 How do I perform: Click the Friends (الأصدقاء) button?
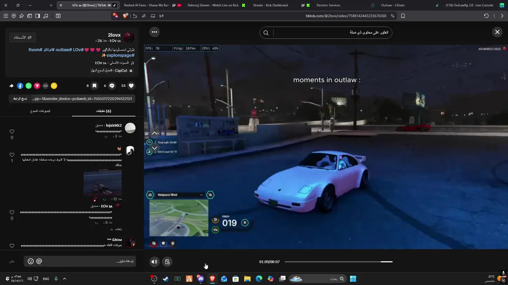[23, 37]
